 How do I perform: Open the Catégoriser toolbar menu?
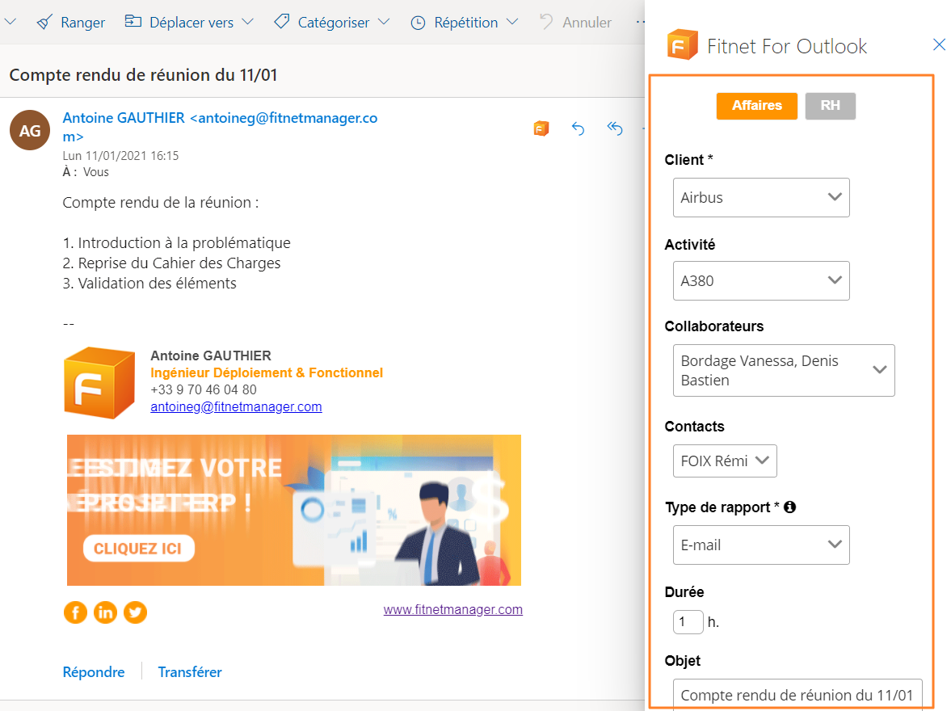[x=332, y=23]
